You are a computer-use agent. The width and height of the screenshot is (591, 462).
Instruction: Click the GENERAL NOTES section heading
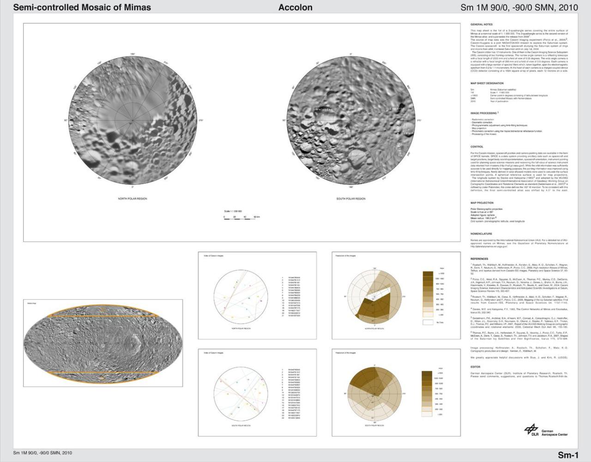pos(482,24)
